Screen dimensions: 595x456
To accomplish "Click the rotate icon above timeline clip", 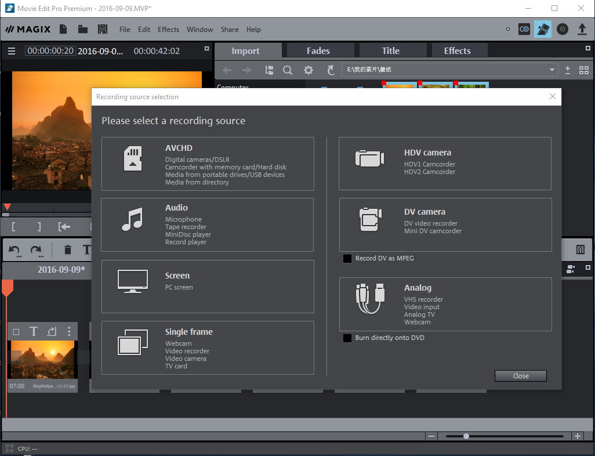I will 52,331.
